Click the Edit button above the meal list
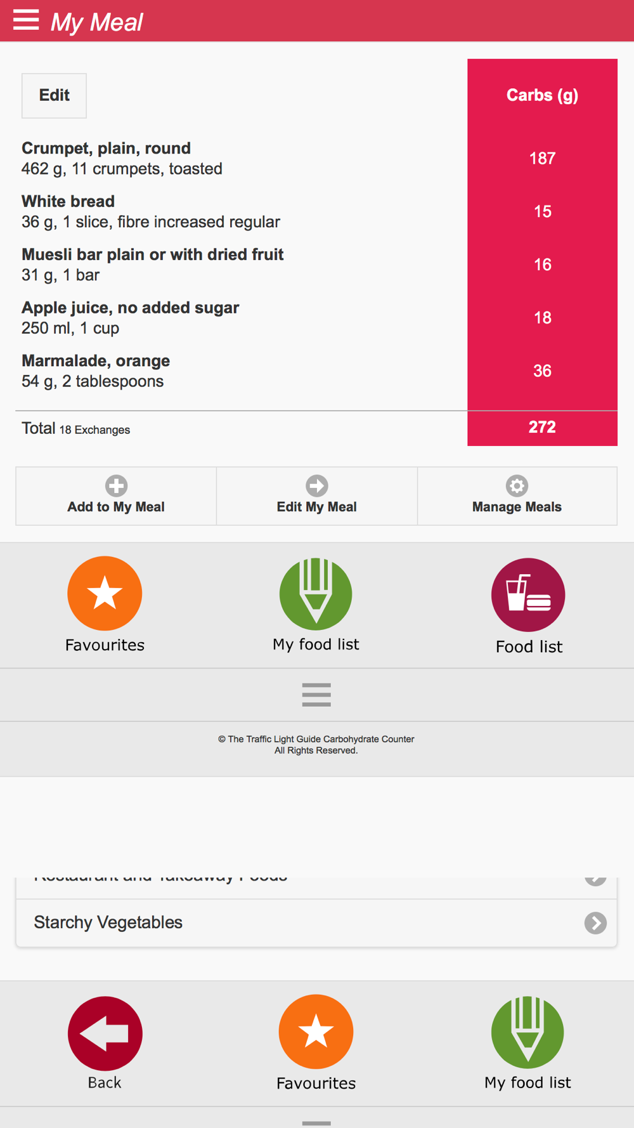634x1128 pixels. click(54, 96)
